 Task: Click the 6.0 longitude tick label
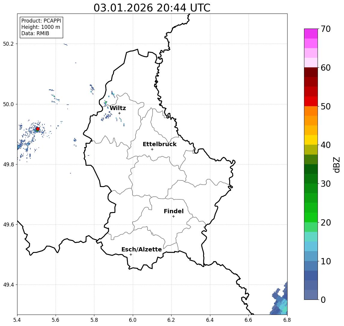tap(133, 320)
